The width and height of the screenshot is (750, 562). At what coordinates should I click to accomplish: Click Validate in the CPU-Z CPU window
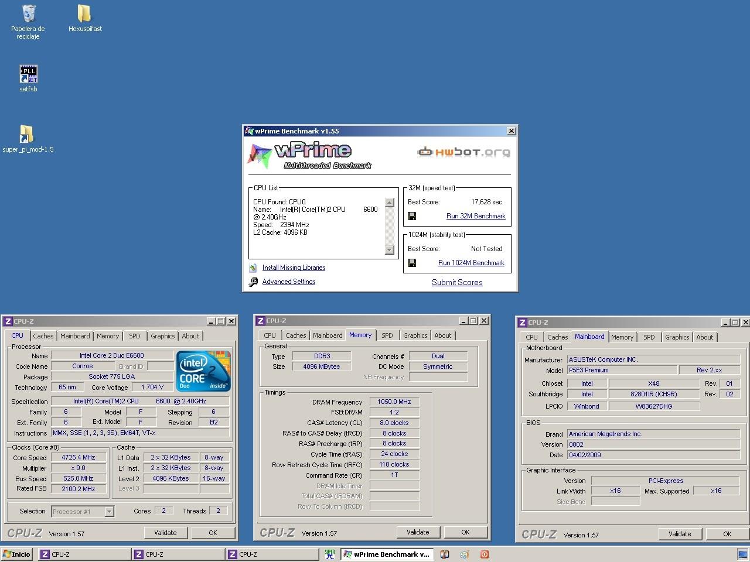pyautogui.click(x=165, y=533)
